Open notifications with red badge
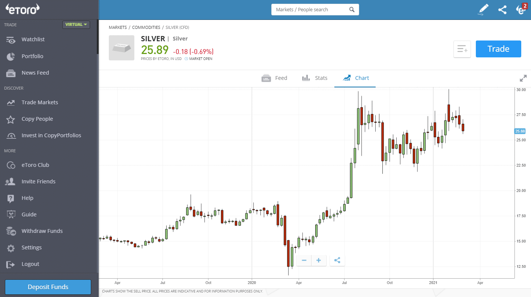Image resolution: width=531 pixels, height=297 pixels. click(x=522, y=9)
